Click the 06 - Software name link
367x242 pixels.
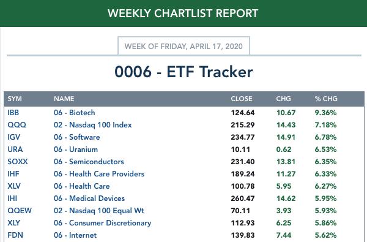[77, 137]
